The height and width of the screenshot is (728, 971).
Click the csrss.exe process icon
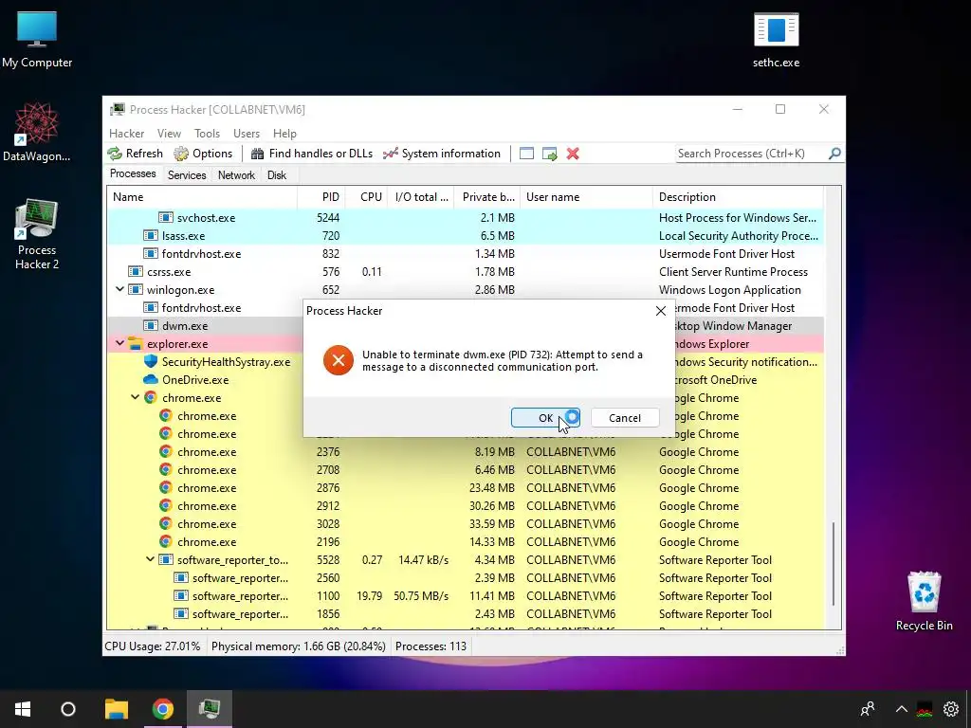pyautogui.click(x=136, y=271)
